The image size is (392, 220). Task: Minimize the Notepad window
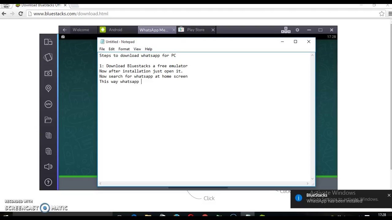click(x=282, y=42)
